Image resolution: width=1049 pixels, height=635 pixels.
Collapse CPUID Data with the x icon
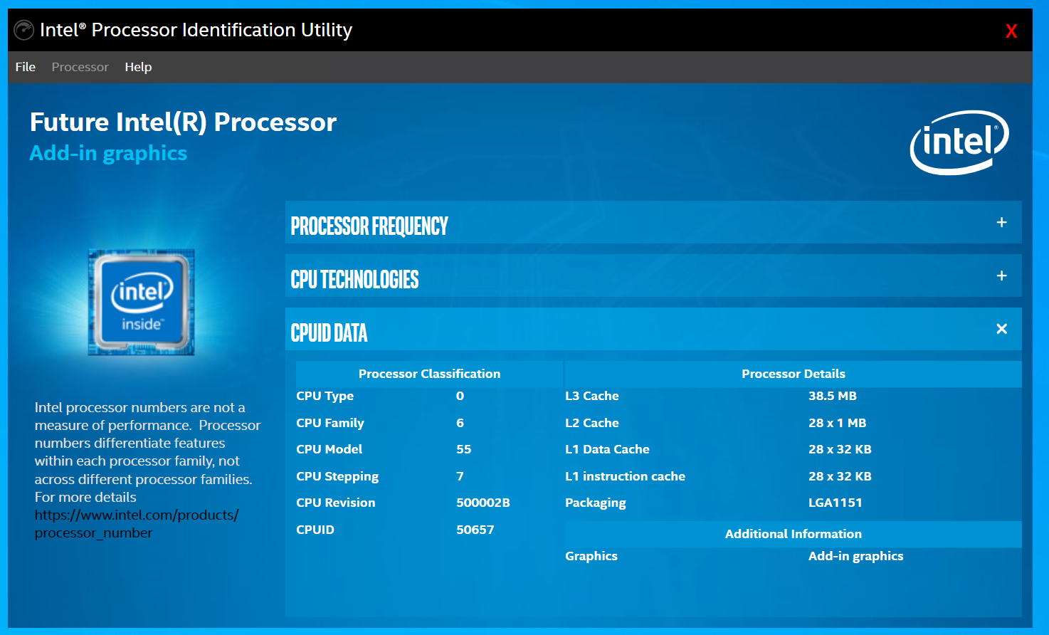pyautogui.click(x=1001, y=329)
